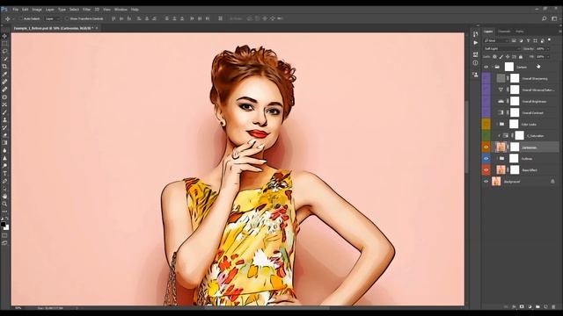Select the Rectangular Marquee tool

[x=4, y=44]
